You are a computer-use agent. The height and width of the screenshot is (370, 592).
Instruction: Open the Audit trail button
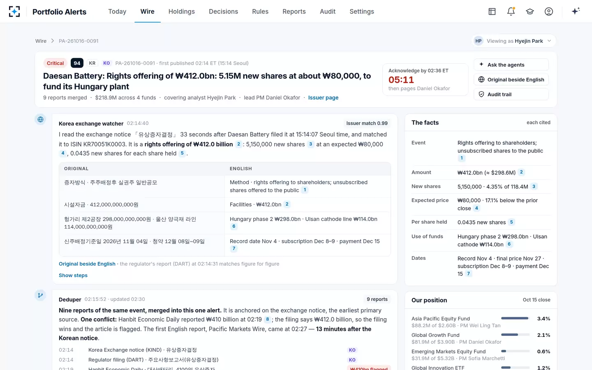(x=511, y=95)
